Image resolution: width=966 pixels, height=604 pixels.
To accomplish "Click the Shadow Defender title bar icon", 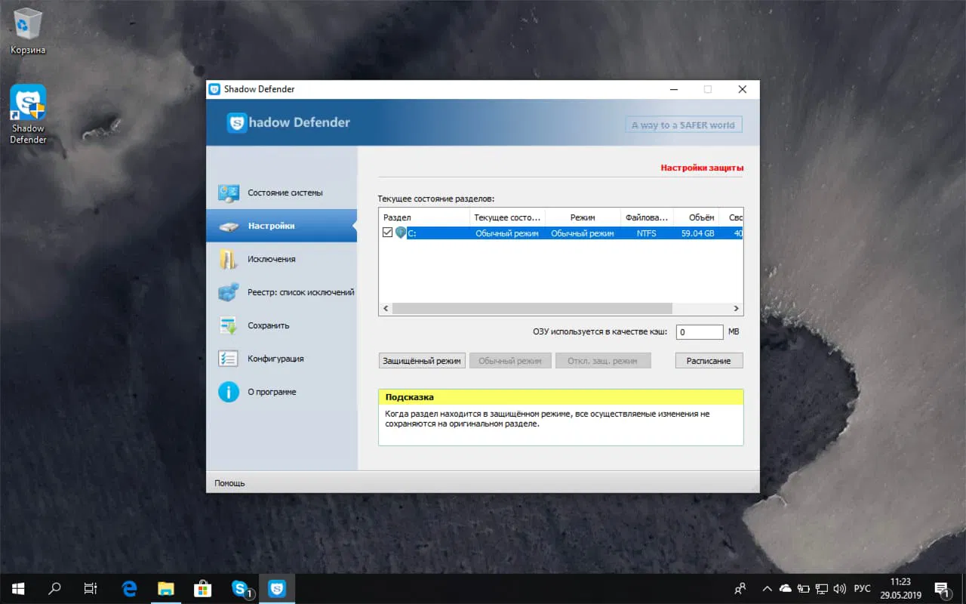I will tap(215, 89).
